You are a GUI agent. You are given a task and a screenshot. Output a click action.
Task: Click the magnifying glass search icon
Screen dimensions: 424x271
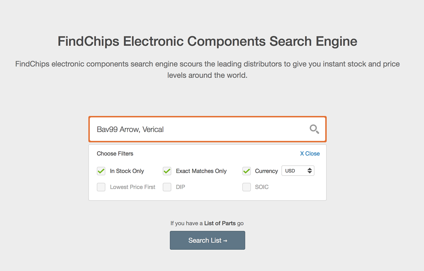[x=314, y=129]
